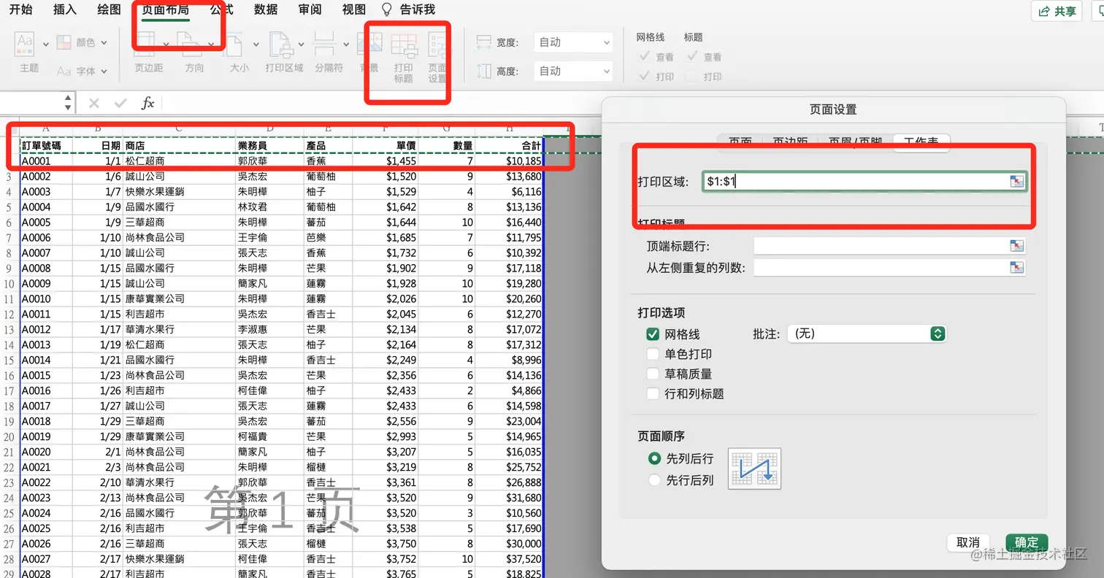Select the 先行后列 radio button
Image resolution: width=1104 pixels, height=578 pixels.
(x=654, y=480)
